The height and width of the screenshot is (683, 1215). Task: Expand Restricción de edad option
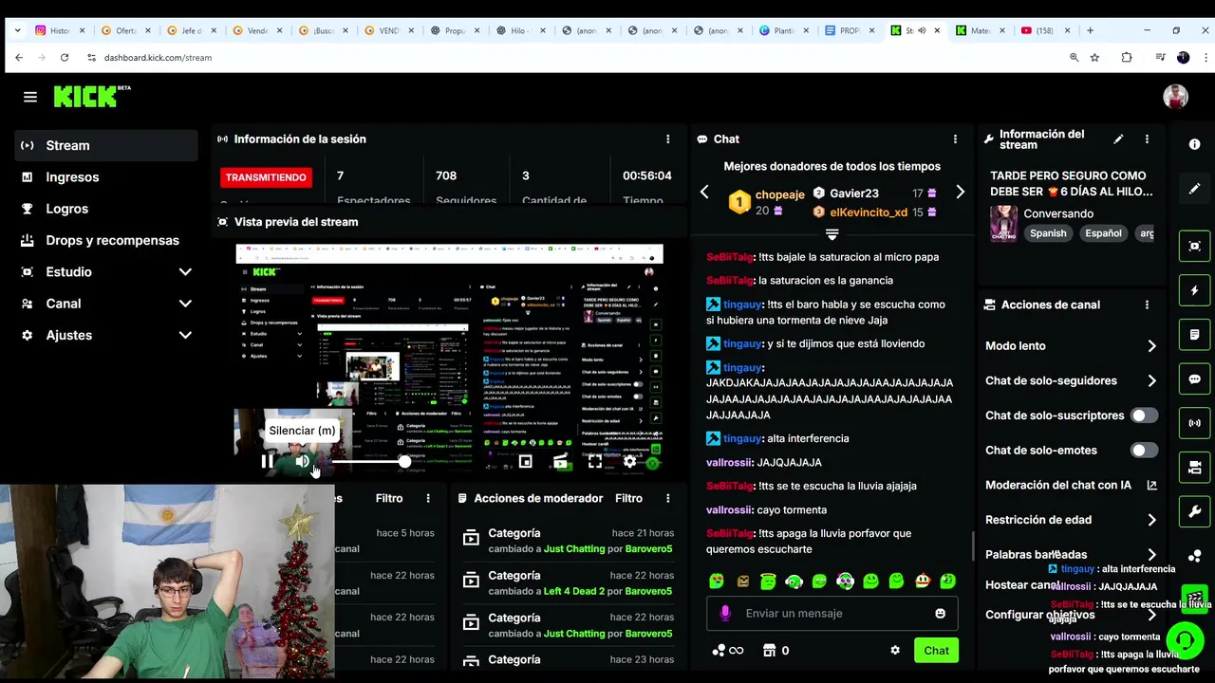point(1071,520)
